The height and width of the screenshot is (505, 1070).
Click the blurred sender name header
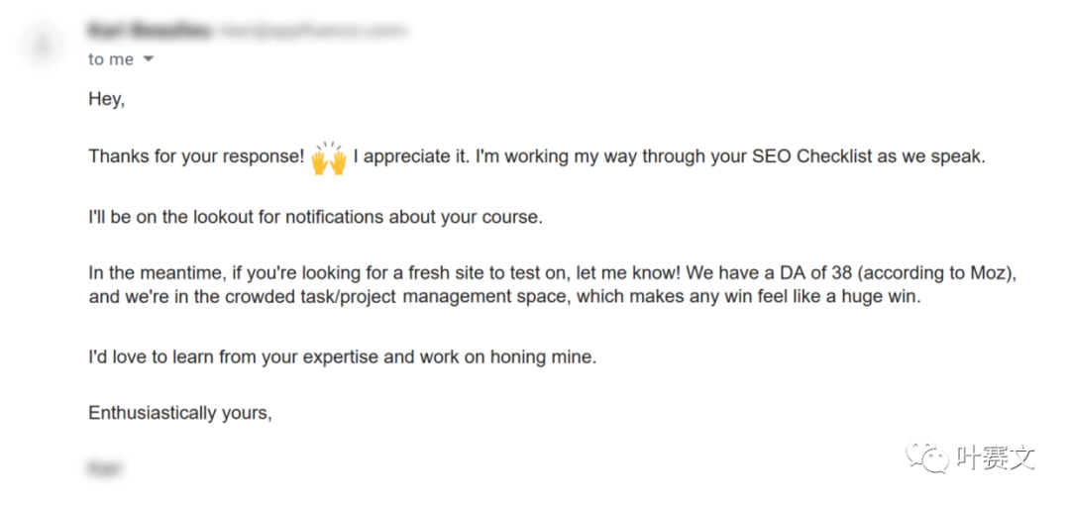(149, 31)
